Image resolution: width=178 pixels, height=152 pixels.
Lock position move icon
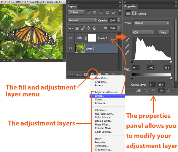[x=88, y=28]
